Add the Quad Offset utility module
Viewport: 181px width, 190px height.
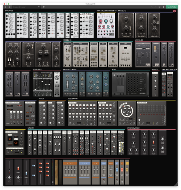point(57,143)
